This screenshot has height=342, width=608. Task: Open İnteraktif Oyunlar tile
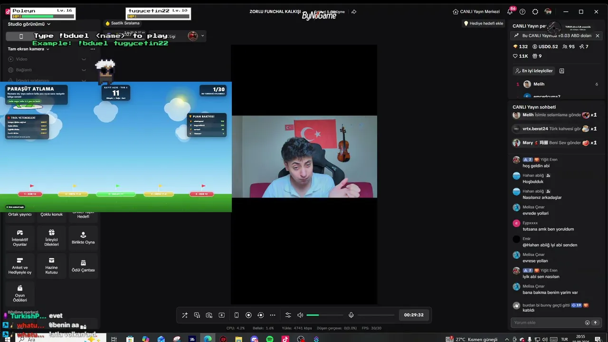click(x=20, y=238)
